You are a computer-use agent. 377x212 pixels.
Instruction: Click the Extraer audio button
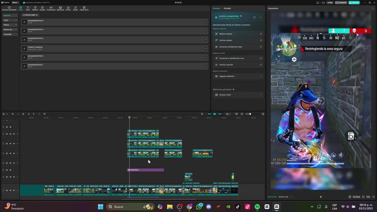pos(30,15)
